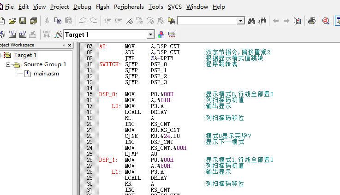Click the L1: label on line 28

(x=116, y=172)
